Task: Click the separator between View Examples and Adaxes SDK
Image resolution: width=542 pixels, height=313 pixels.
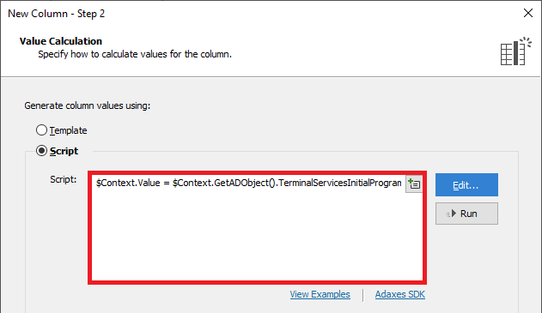Action: (x=363, y=295)
